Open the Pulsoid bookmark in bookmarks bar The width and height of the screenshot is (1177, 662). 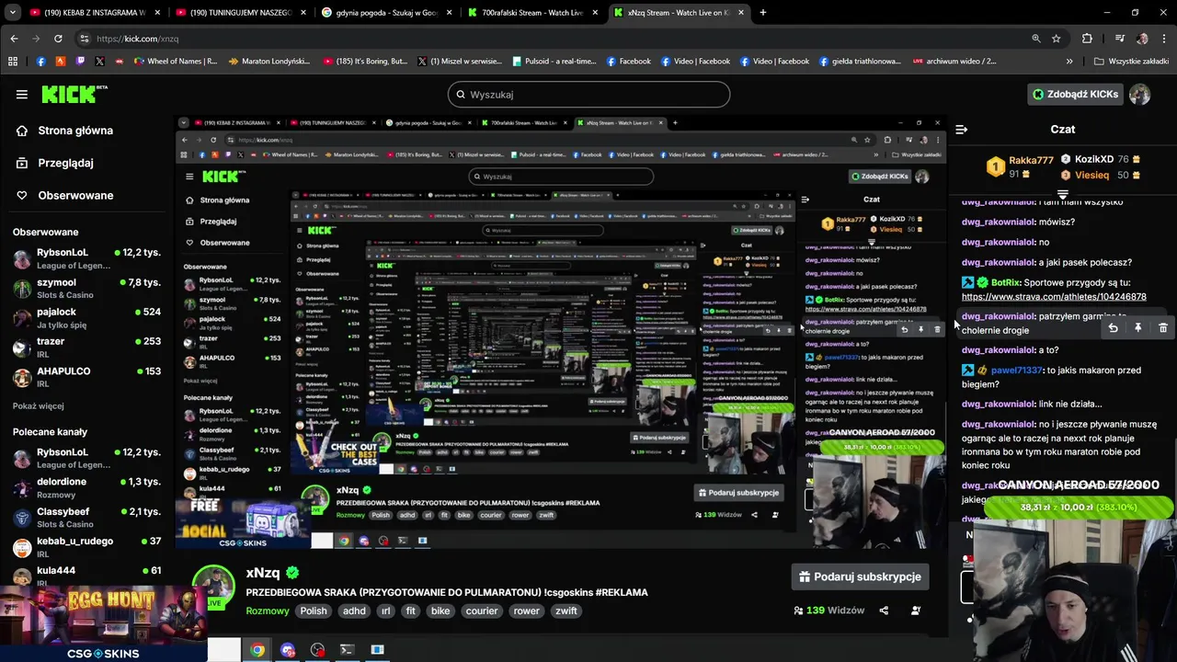coord(554,62)
